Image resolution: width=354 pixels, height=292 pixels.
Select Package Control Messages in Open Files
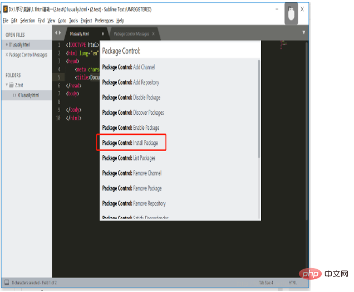click(28, 55)
